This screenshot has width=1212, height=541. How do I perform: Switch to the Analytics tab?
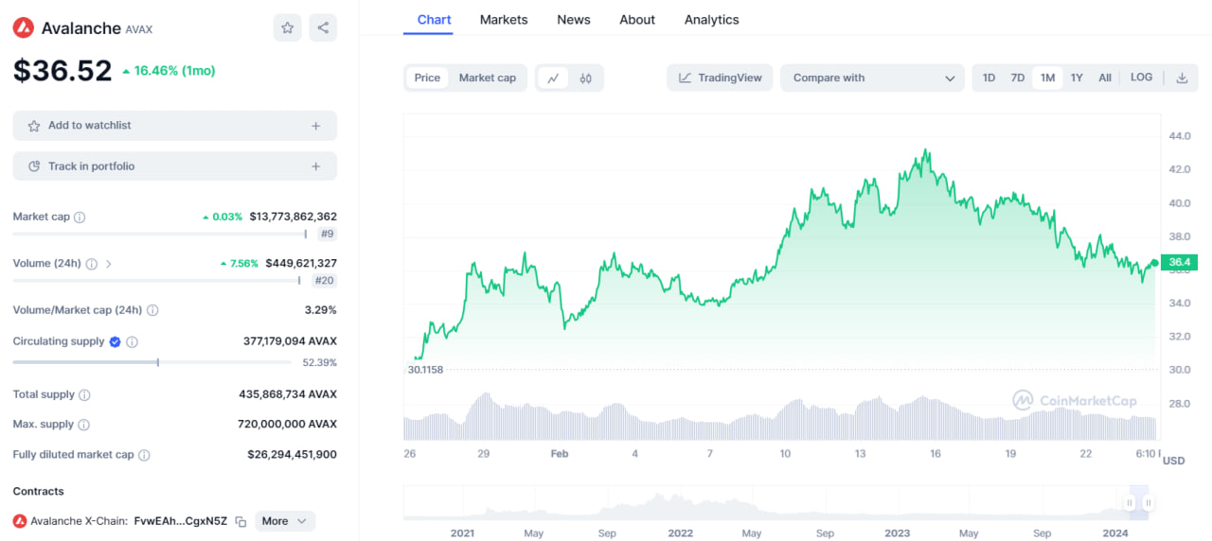click(711, 20)
